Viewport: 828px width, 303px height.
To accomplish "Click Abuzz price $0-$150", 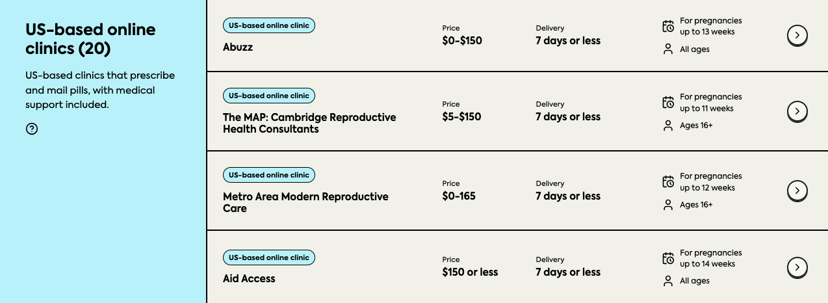I will [x=462, y=41].
